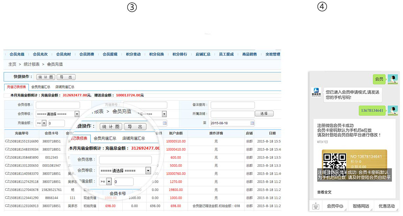Click the 充值单号 column header
Screen dimensions: 403x216
(x=22, y=133)
